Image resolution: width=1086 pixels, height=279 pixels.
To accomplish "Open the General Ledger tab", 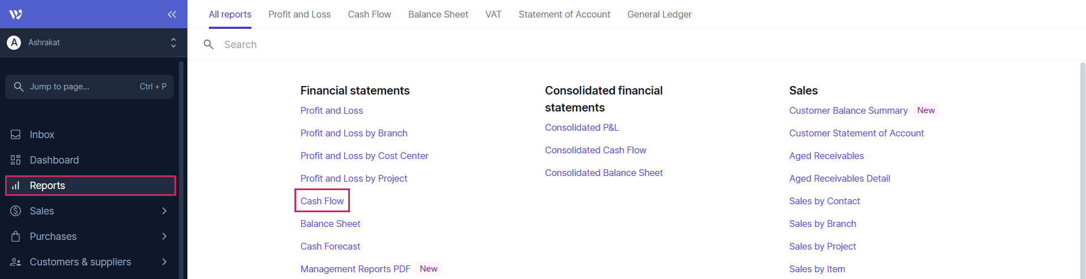I will click(x=659, y=14).
